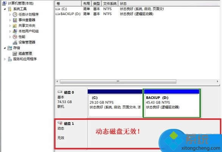Expand the 性能 node
The image size is (222, 152).
click(x=10, y=37)
